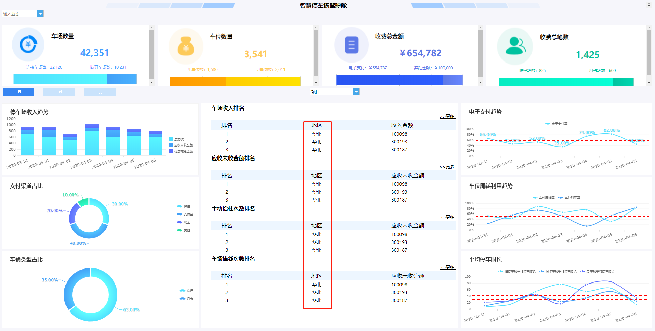Toggle 临停车辆平均停车时长 legend item
Viewport: 655px width, 331px height.
click(x=517, y=271)
